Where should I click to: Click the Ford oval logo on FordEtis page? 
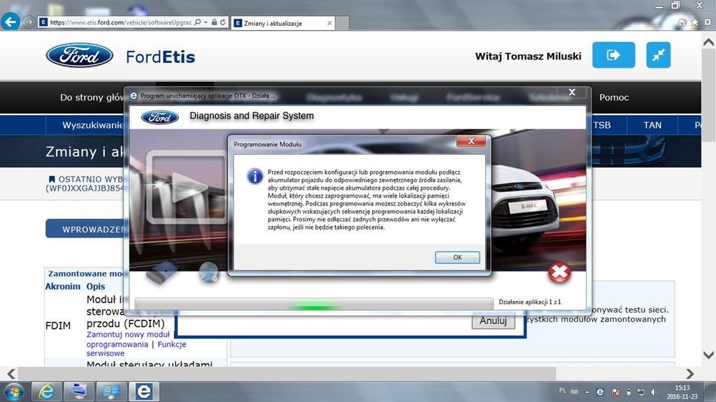[80, 56]
